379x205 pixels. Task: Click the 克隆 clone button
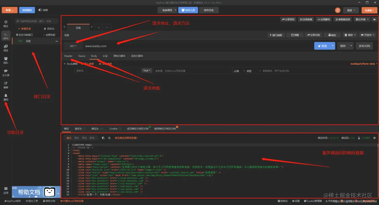[295, 35]
